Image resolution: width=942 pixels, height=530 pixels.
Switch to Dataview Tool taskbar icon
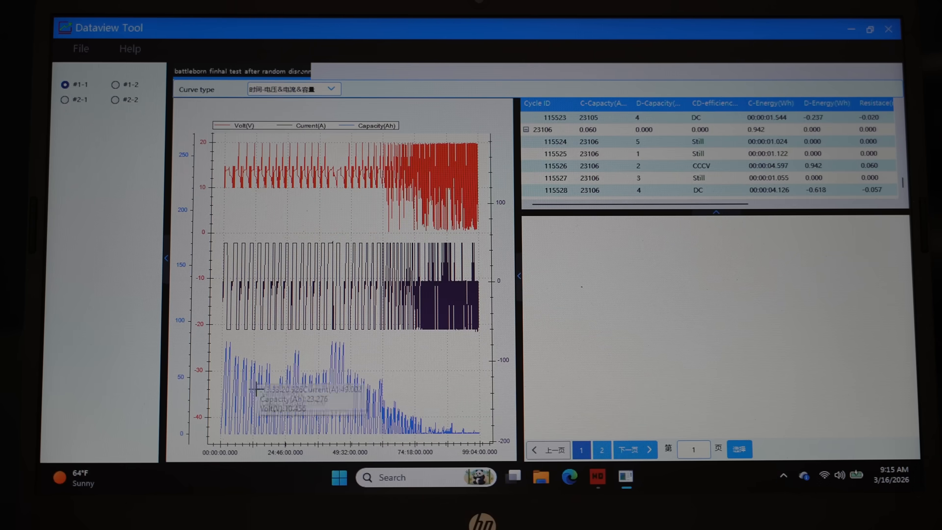pyautogui.click(x=626, y=476)
